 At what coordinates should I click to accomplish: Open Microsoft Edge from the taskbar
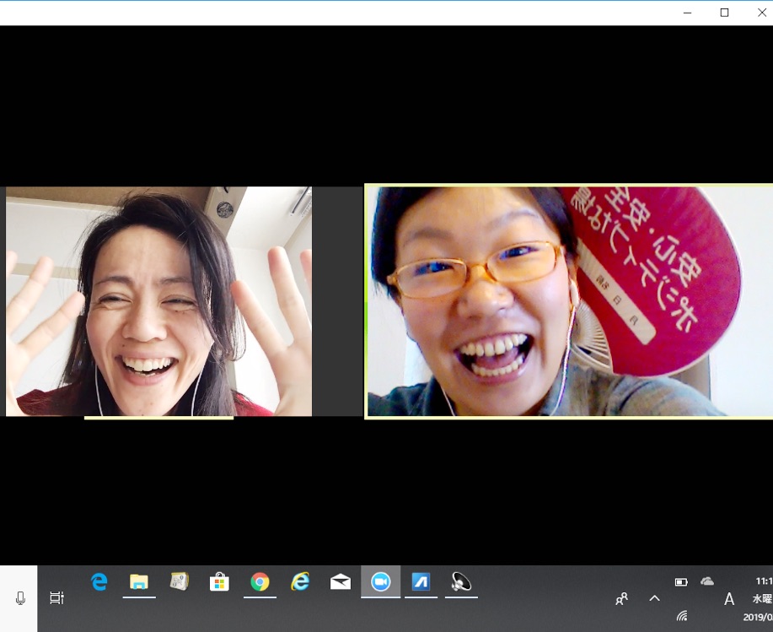[99, 581]
